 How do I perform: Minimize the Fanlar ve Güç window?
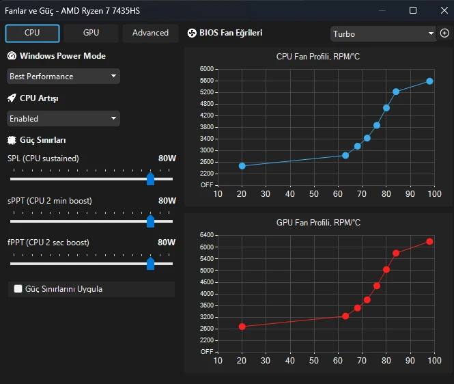click(382, 10)
